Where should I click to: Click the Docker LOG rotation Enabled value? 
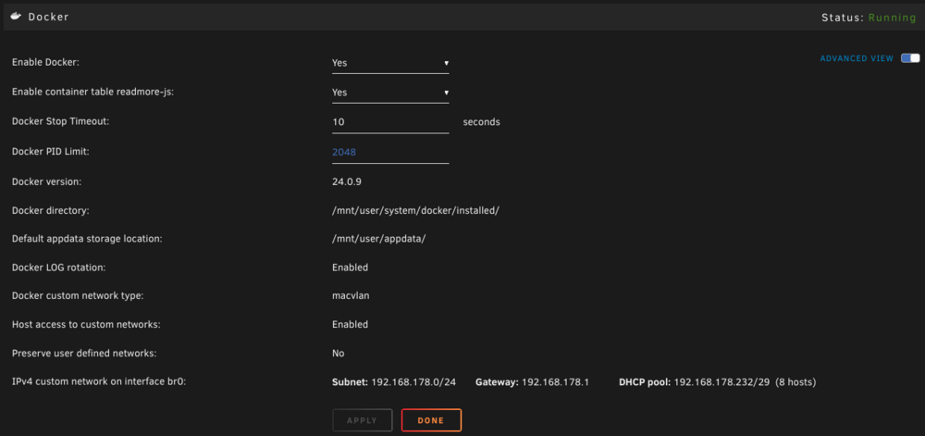350,268
